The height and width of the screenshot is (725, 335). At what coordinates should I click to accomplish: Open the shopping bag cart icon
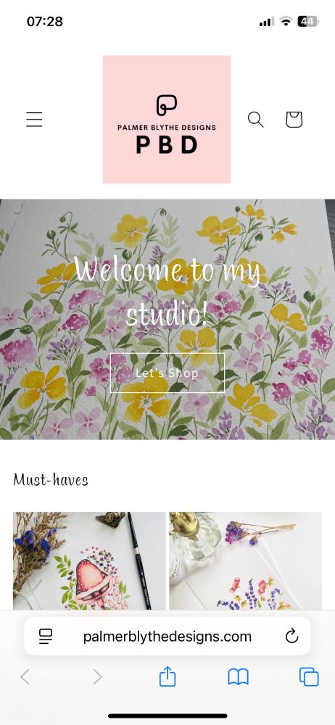[294, 120]
